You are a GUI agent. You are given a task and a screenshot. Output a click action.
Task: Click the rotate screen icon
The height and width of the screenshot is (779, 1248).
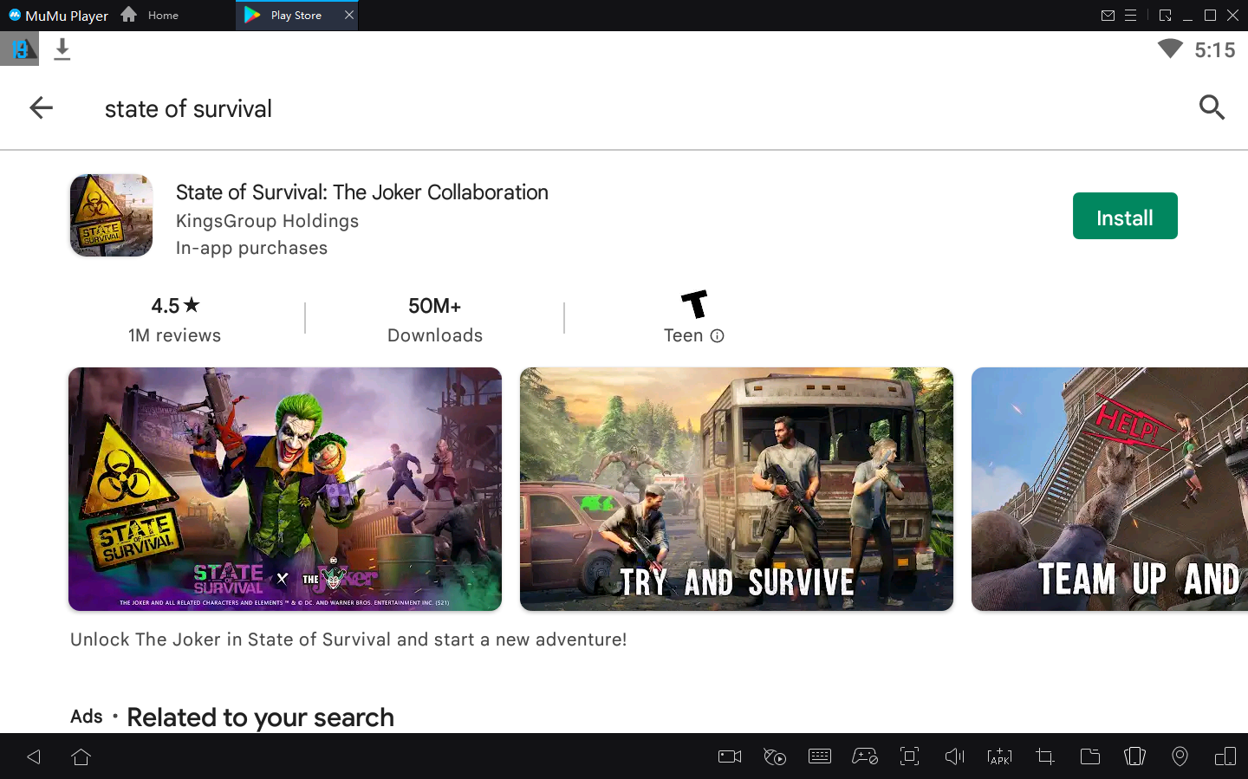tap(1134, 756)
